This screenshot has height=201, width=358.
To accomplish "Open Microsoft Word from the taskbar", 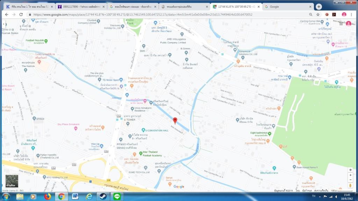I will [x=75, y=196].
